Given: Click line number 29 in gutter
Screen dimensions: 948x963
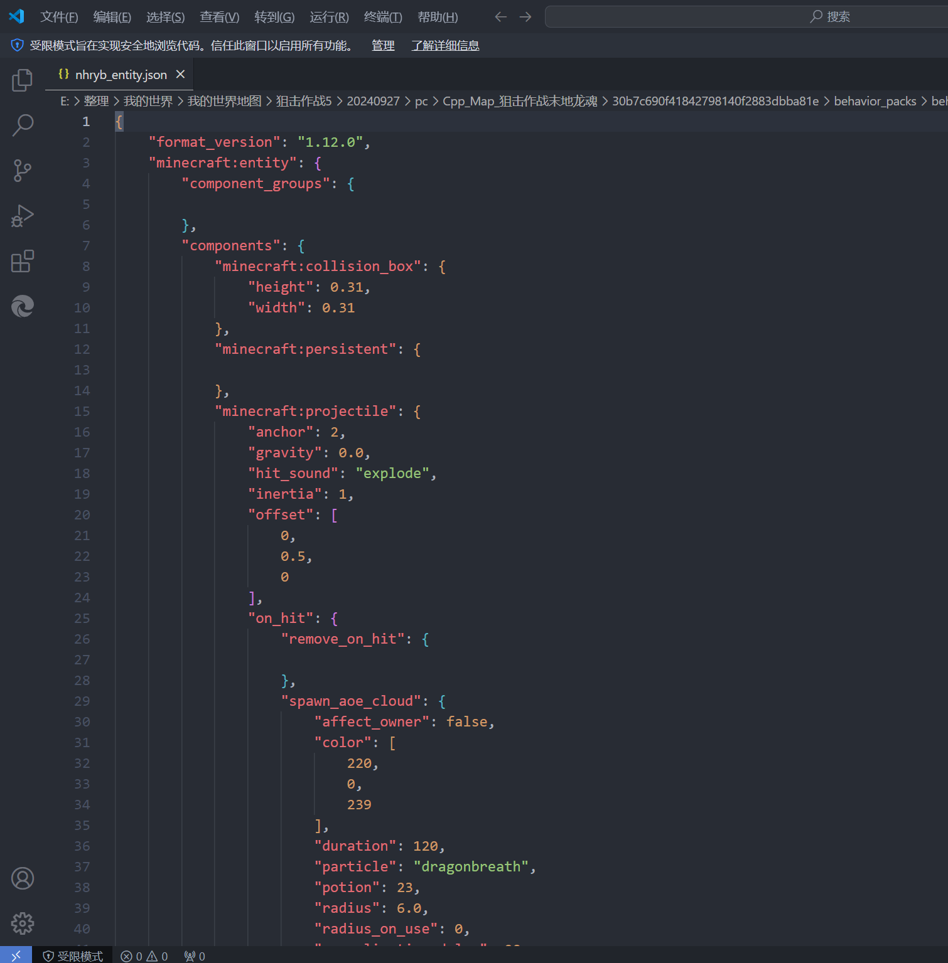Looking at the screenshot, I should pos(82,701).
